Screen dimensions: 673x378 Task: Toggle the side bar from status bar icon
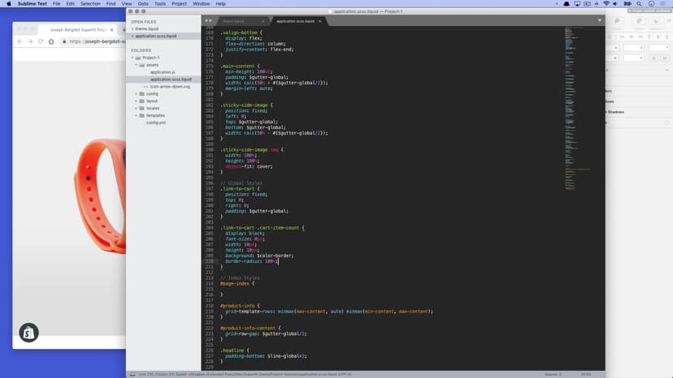tap(132, 374)
